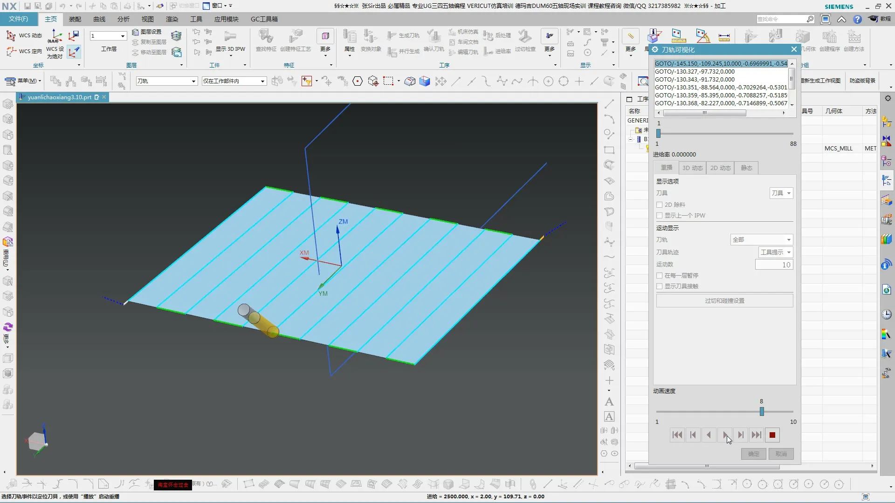Open the Analysis ribbon tab

(x=123, y=19)
